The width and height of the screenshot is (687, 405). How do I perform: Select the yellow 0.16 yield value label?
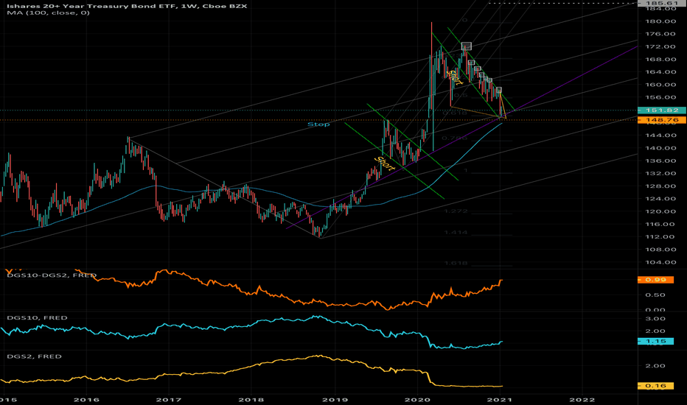(x=655, y=386)
